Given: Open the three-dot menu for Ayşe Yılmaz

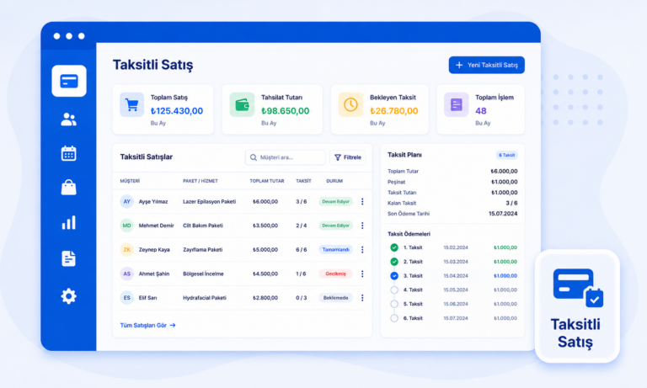Looking at the screenshot, I should [362, 202].
